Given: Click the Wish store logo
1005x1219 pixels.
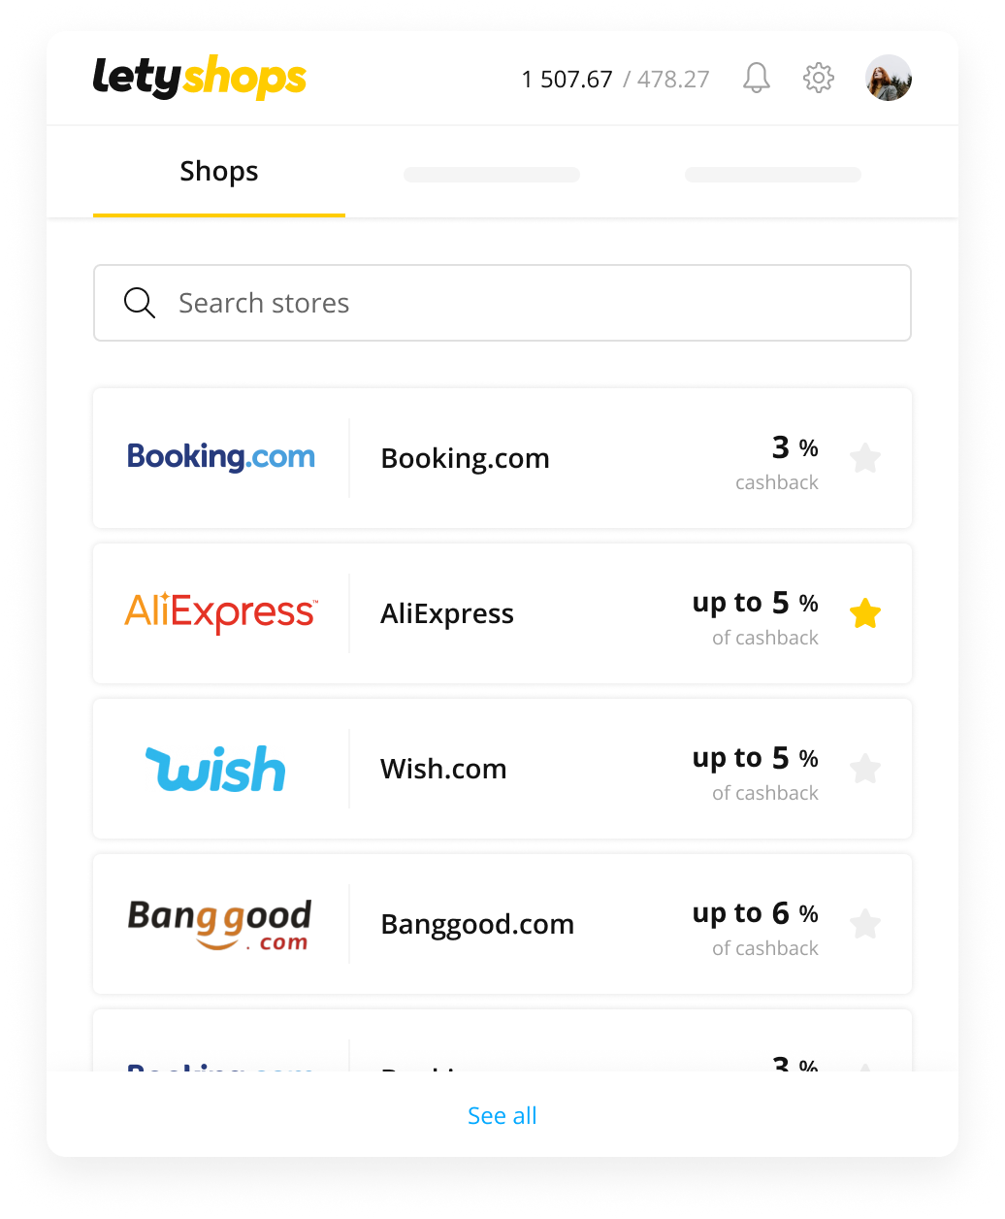Looking at the screenshot, I should [215, 768].
